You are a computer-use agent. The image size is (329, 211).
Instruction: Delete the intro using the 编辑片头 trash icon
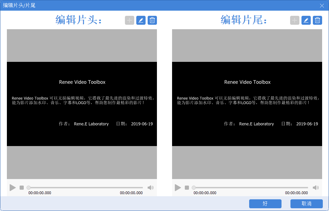pyautogui.click(x=152, y=20)
